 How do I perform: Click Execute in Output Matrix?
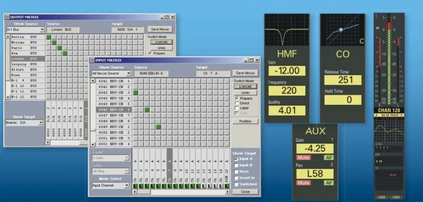161,42
